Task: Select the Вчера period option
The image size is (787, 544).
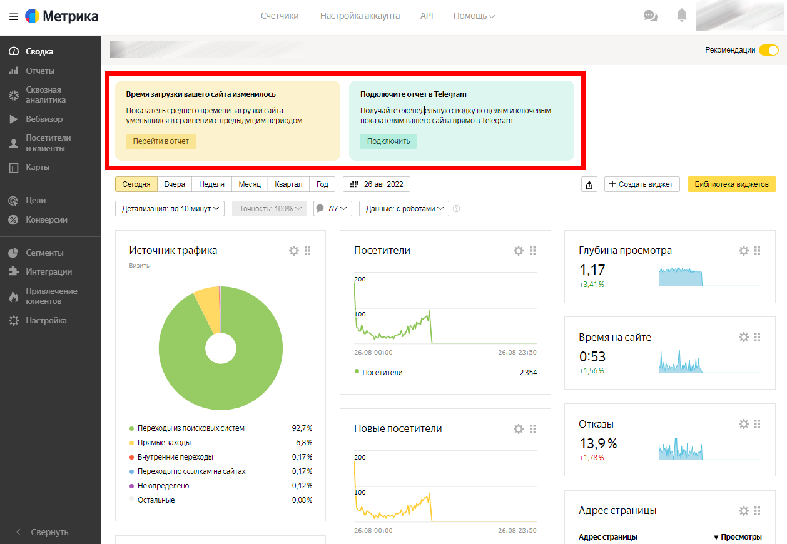Action: 175,184
